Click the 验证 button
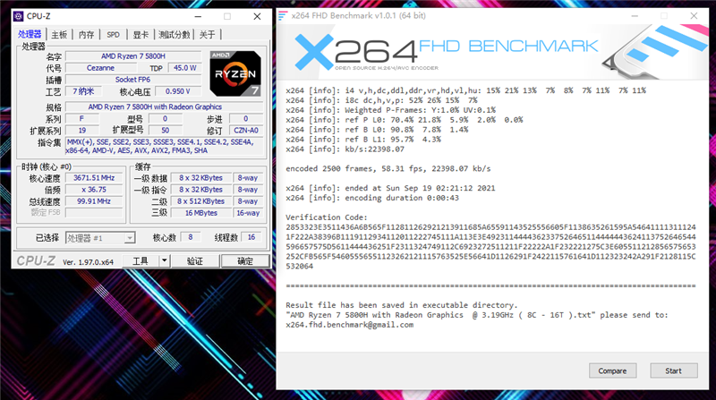This screenshot has height=400, width=716. tap(195, 261)
